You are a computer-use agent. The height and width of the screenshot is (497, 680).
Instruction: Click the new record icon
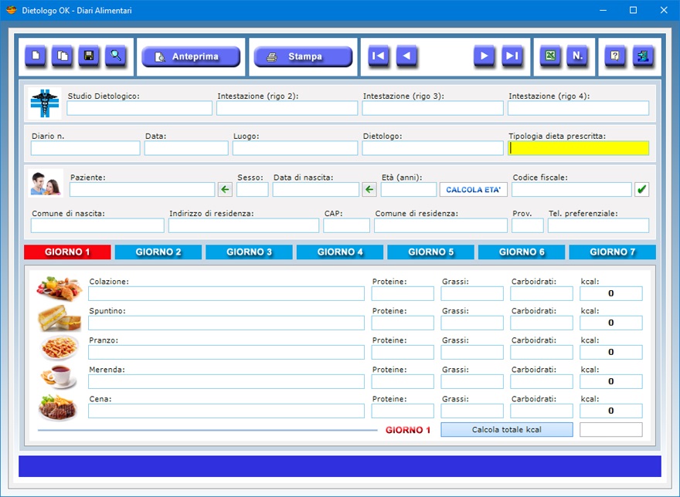tap(36, 56)
